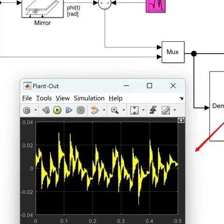The height and width of the screenshot is (224, 224).
Task: Select the zoom magnifier tool
Action: 114,110
